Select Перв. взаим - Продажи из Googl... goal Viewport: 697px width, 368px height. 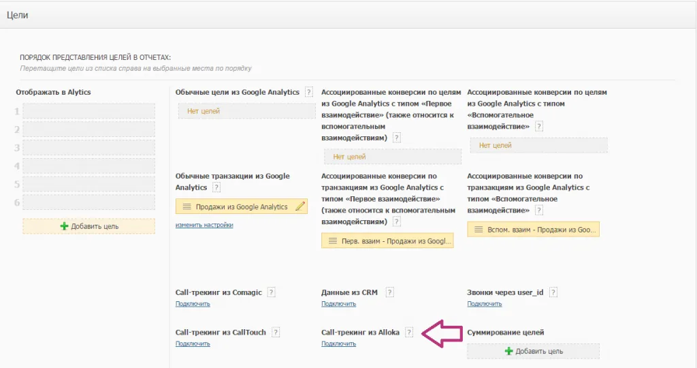(x=387, y=241)
